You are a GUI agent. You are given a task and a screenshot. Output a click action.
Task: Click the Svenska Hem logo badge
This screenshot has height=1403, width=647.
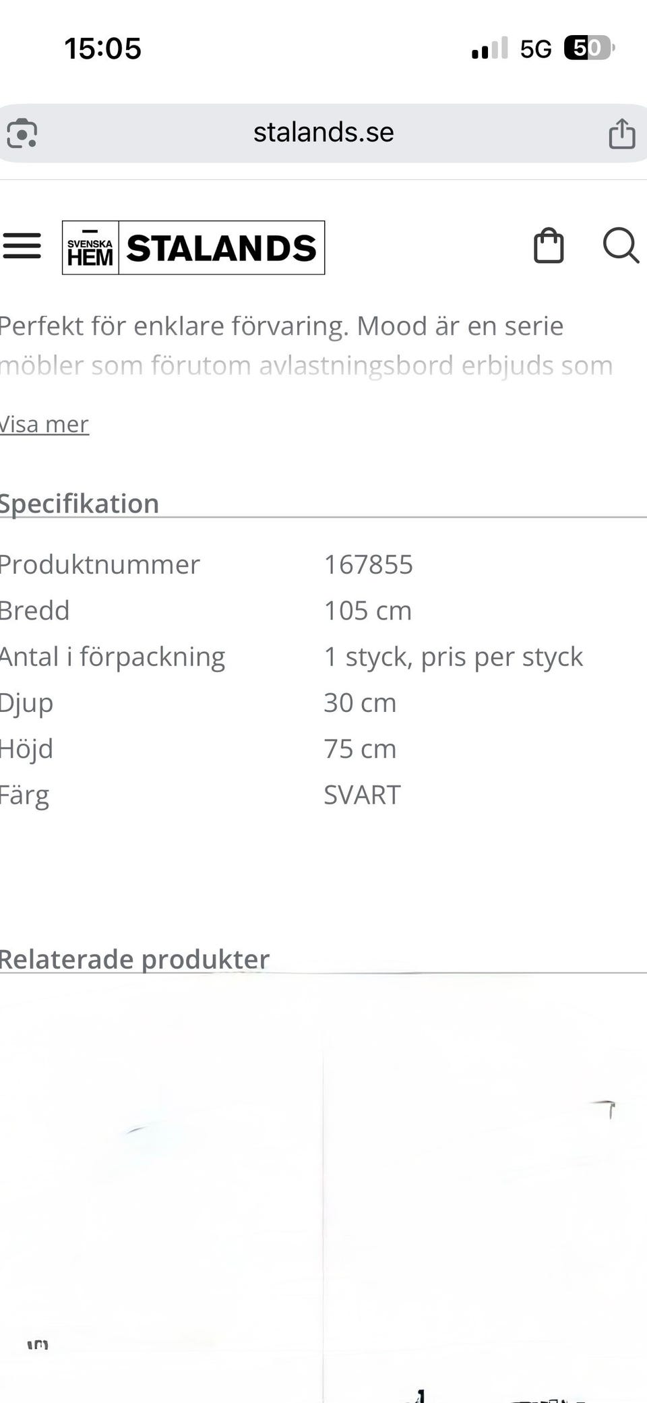point(90,248)
